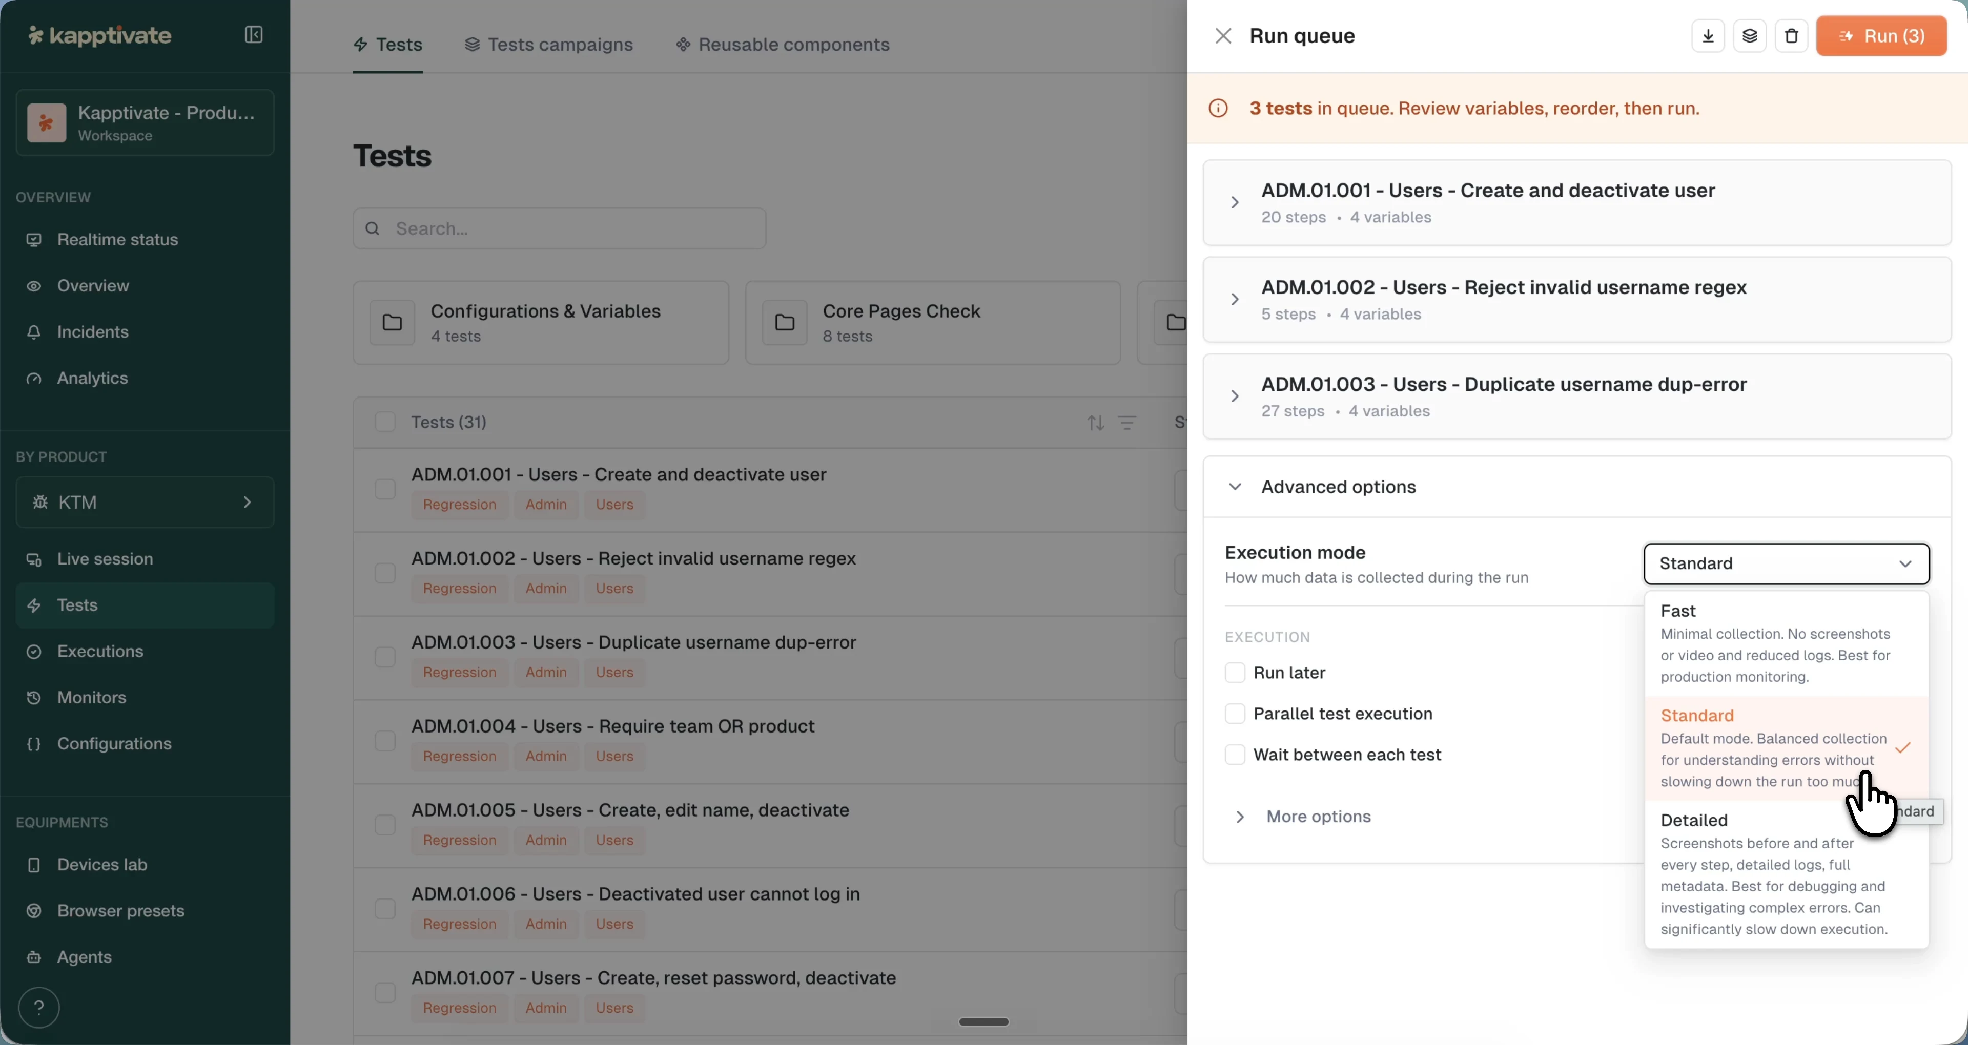Open ADM.01.004 Require team OR product test
The image size is (1968, 1045).
coord(613,726)
